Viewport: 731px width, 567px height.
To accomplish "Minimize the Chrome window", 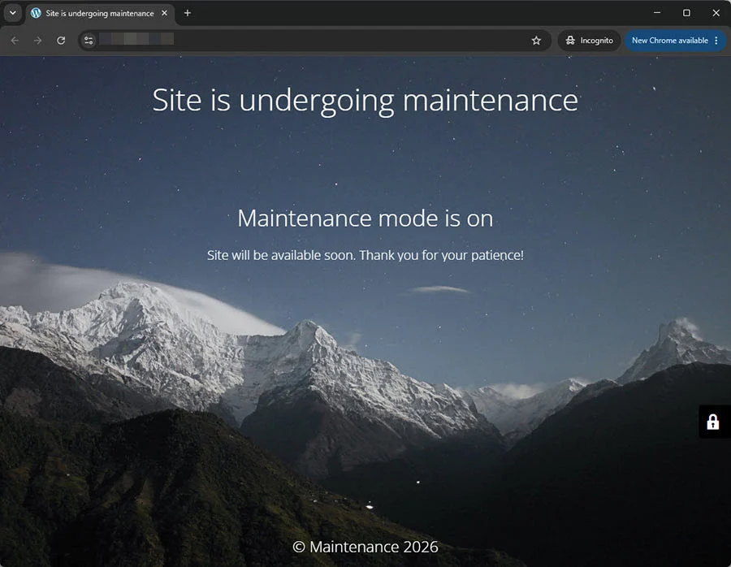I will click(657, 13).
